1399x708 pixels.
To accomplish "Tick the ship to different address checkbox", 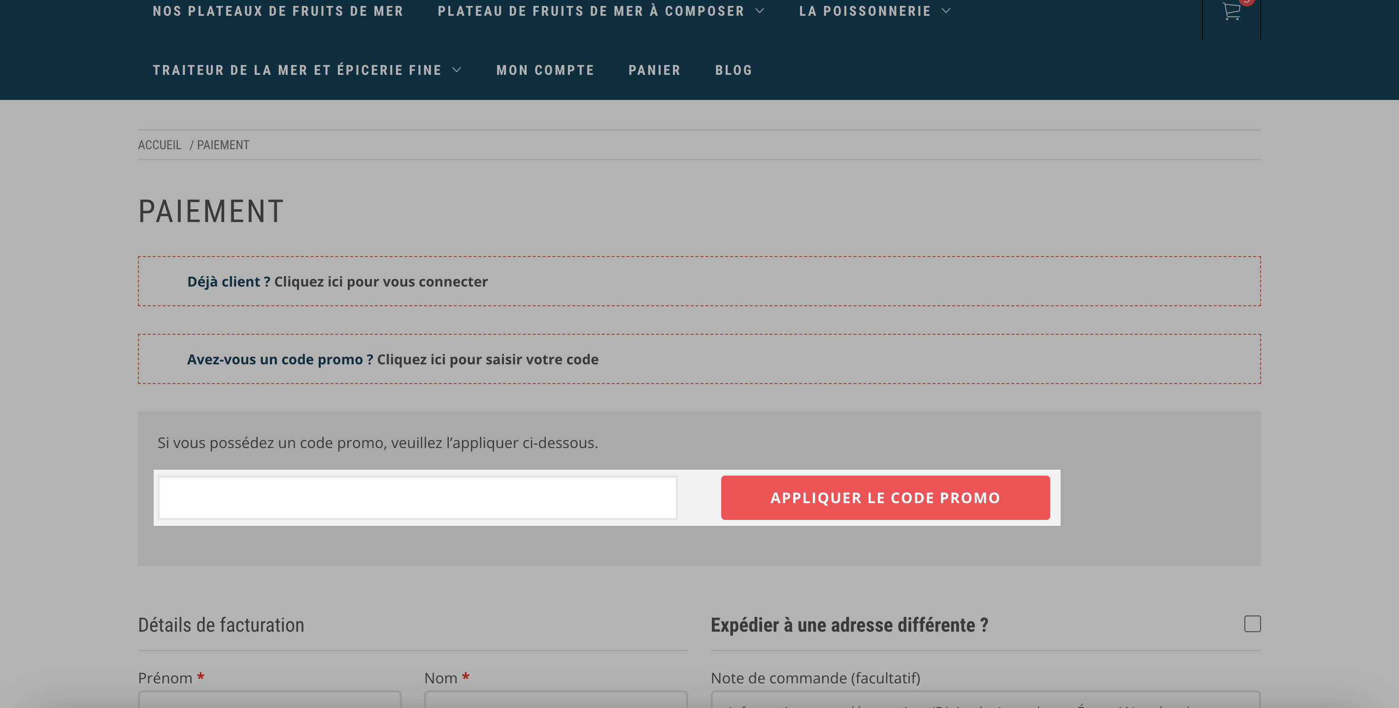I will 1252,623.
